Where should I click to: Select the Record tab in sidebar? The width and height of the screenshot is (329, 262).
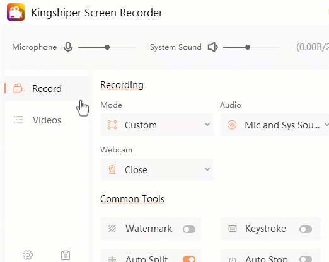[47, 88]
